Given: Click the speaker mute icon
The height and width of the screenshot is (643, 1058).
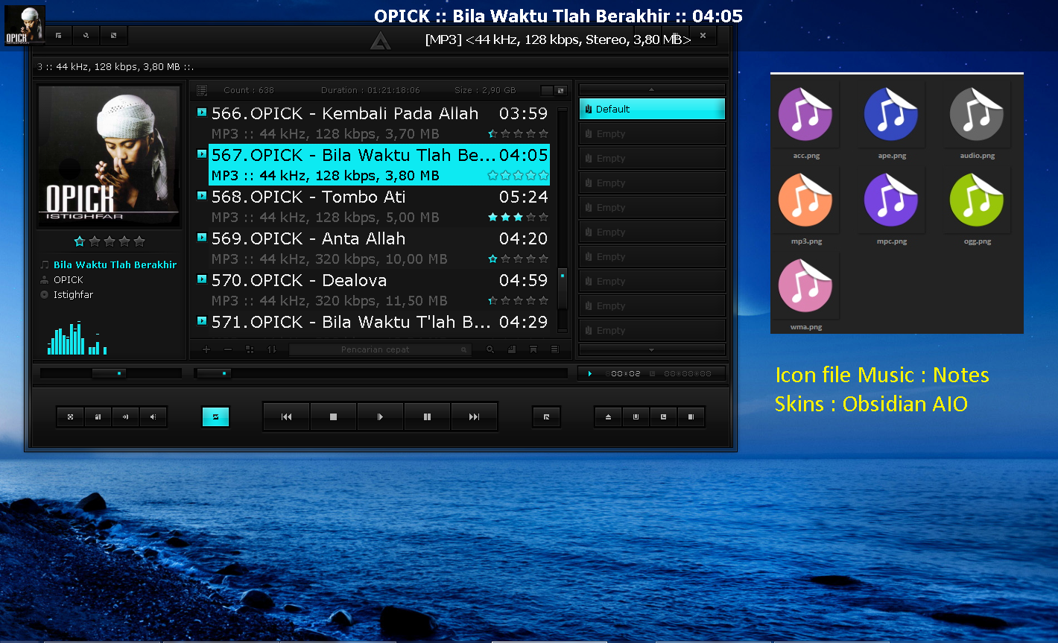Looking at the screenshot, I should [153, 416].
